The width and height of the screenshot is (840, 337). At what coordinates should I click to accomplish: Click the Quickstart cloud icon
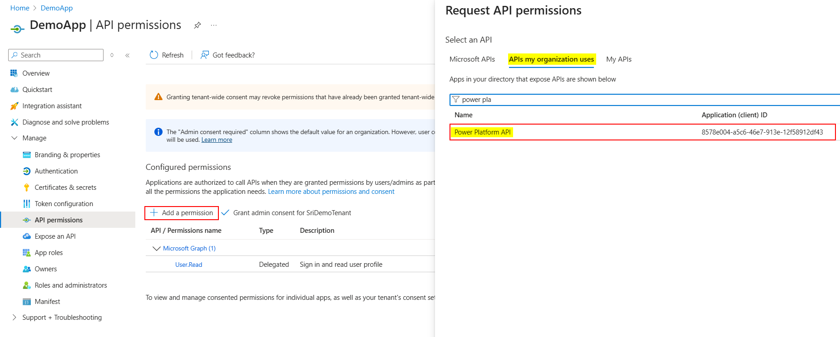(14, 90)
